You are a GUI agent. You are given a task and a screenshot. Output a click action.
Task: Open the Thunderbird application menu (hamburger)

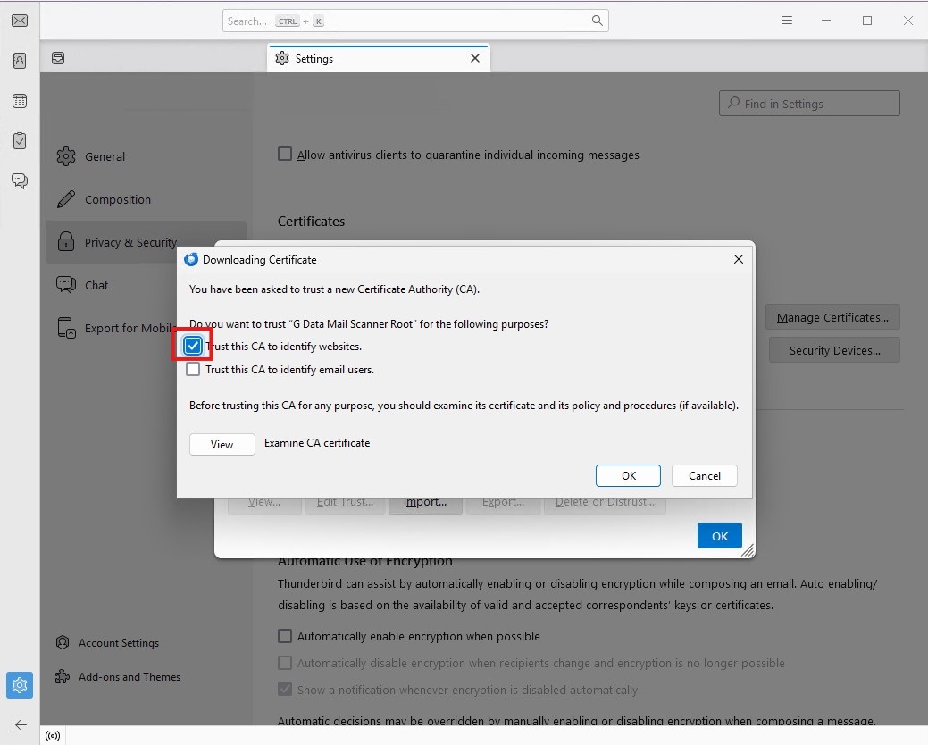[x=787, y=21]
